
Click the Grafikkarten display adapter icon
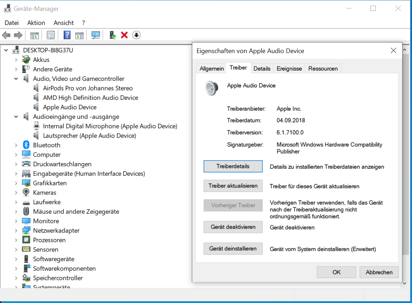point(26,183)
